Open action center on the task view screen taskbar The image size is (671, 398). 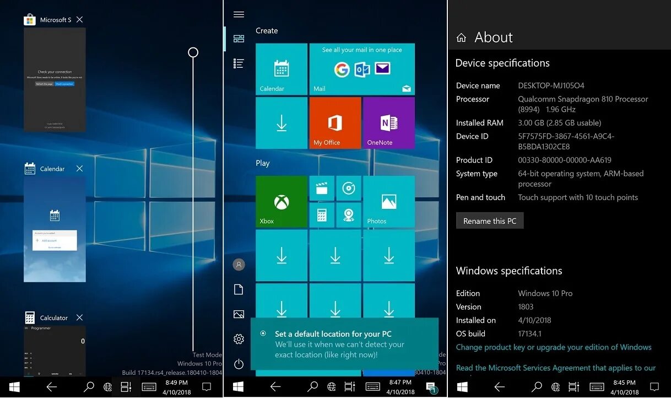[x=207, y=387]
